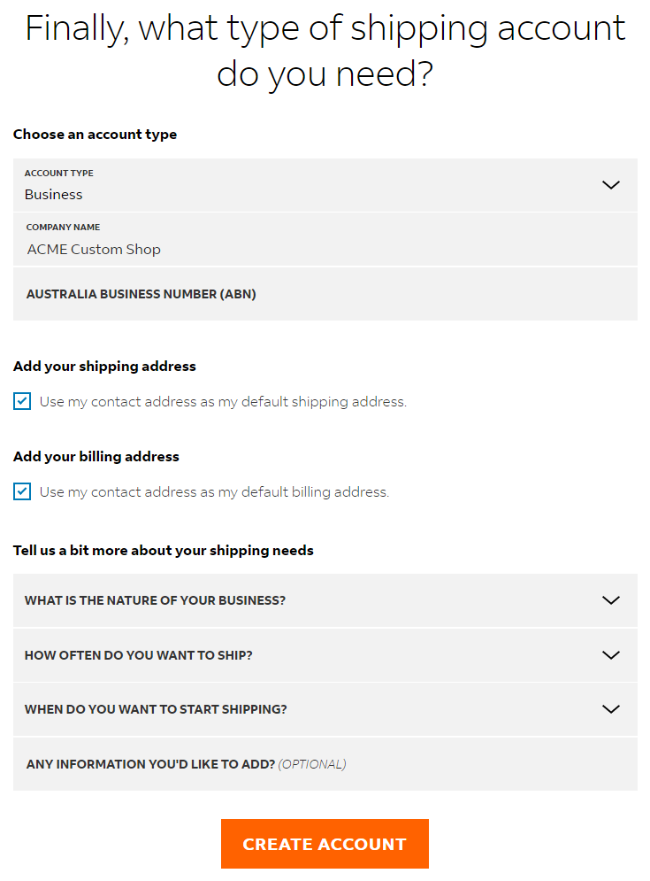This screenshot has width=650, height=881.
Task: Click the chevron for start shipping question
Action: coord(610,709)
